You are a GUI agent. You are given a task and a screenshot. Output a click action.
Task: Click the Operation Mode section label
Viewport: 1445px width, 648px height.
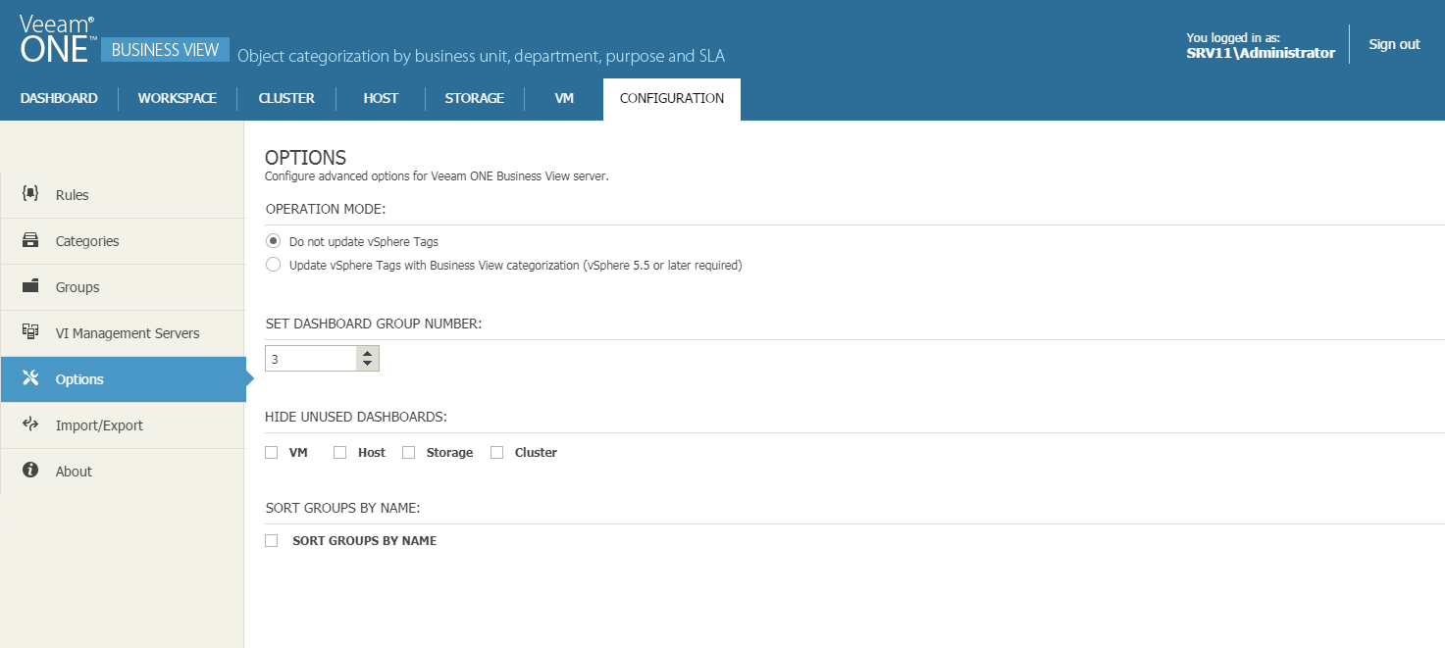pyautogui.click(x=326, y=210)
